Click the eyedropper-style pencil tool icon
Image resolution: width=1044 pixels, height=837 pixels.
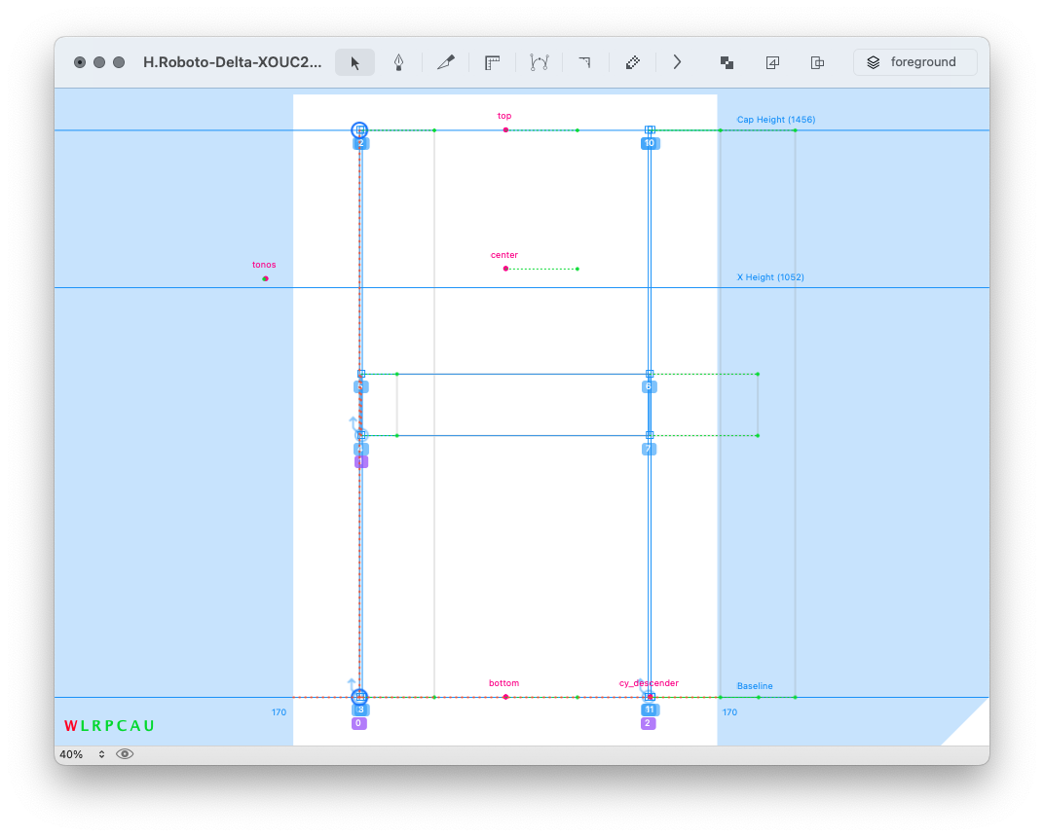(x=633, y=62)
